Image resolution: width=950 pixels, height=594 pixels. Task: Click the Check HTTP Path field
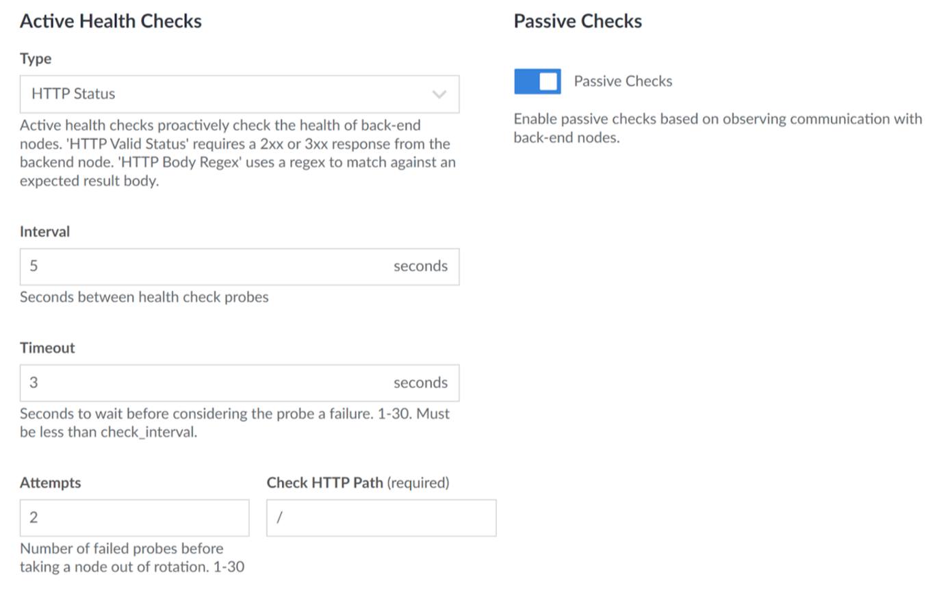coord(381,517)
